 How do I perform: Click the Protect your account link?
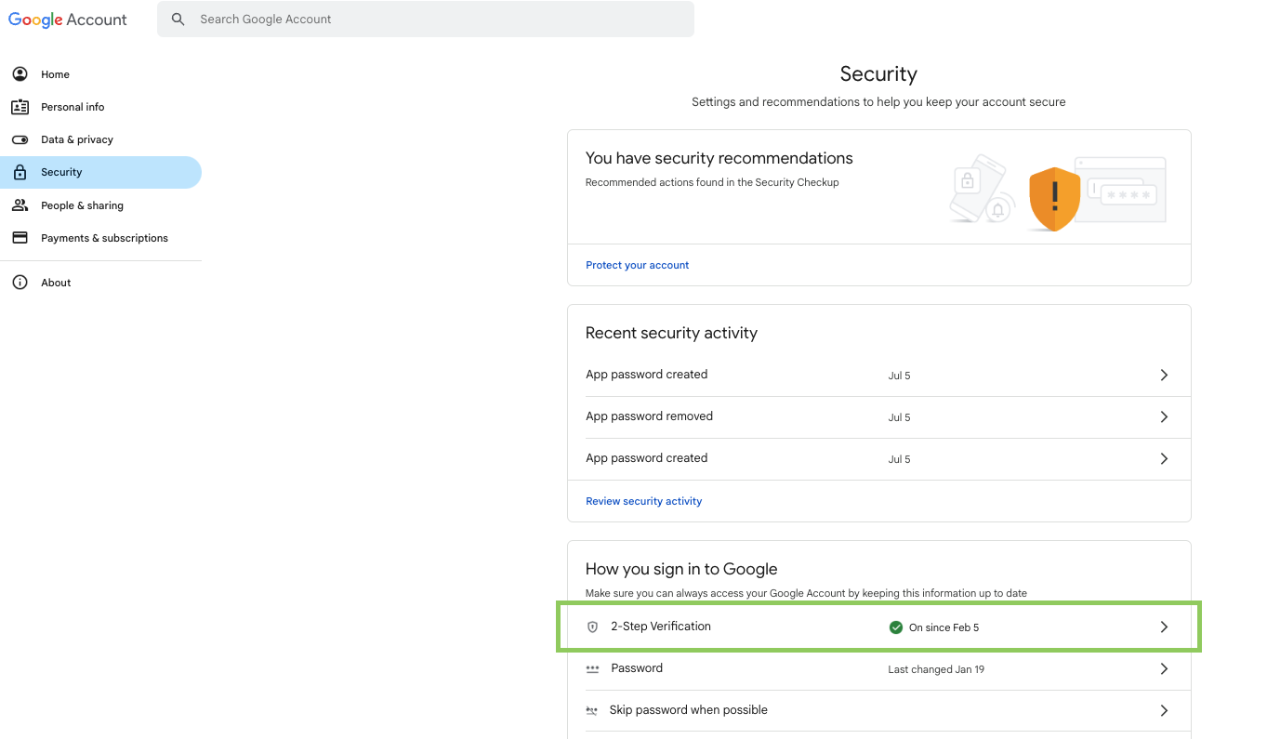(x=638, y=265)
